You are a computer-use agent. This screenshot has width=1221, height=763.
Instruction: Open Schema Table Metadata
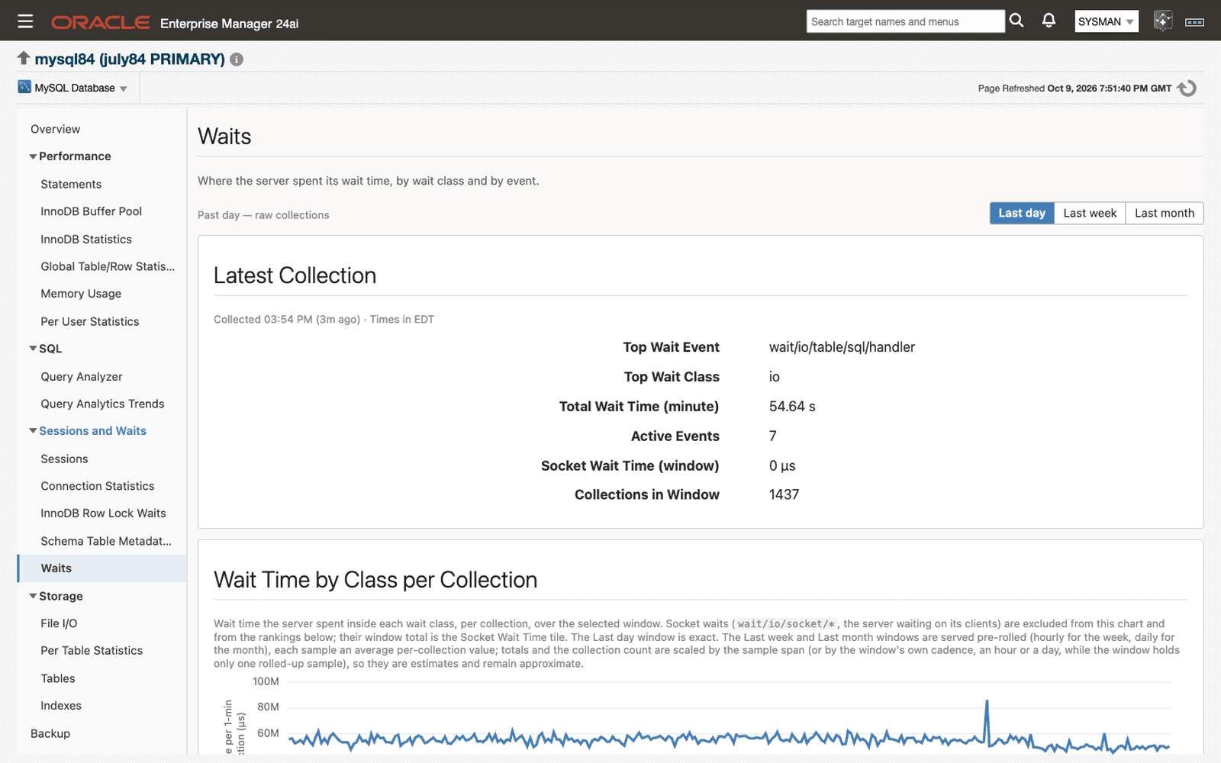pyautogui.click(x=106, y=541)
